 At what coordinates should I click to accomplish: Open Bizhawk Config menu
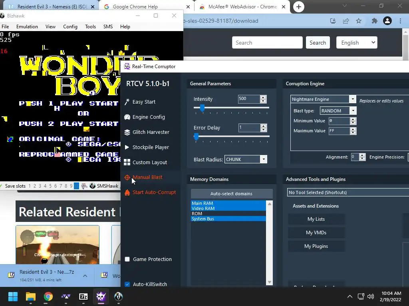click(x=70, y=27)
